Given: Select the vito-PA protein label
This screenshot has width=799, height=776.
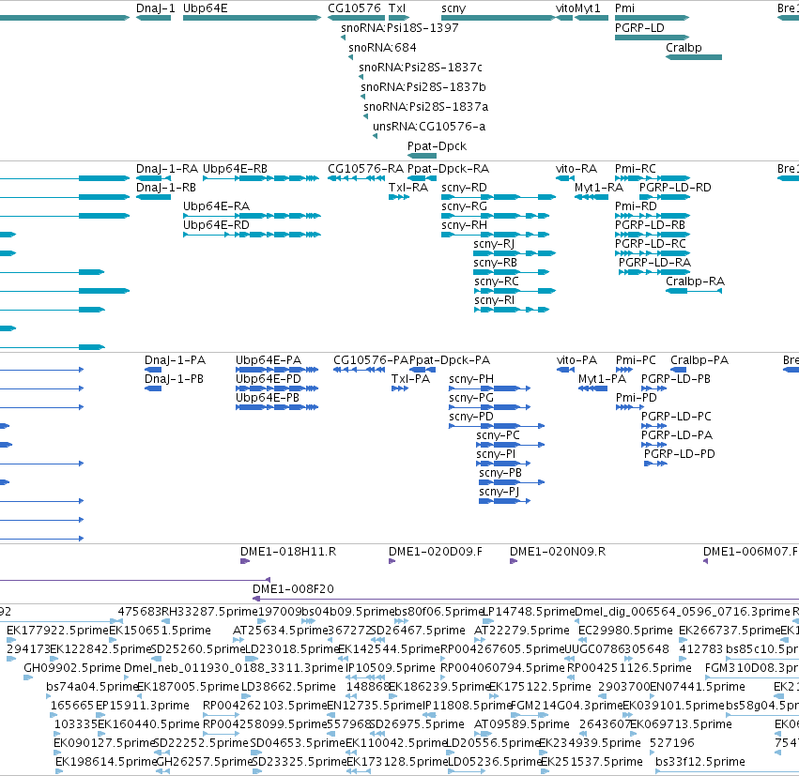Looking at the screenshot, I should [576, 360].
